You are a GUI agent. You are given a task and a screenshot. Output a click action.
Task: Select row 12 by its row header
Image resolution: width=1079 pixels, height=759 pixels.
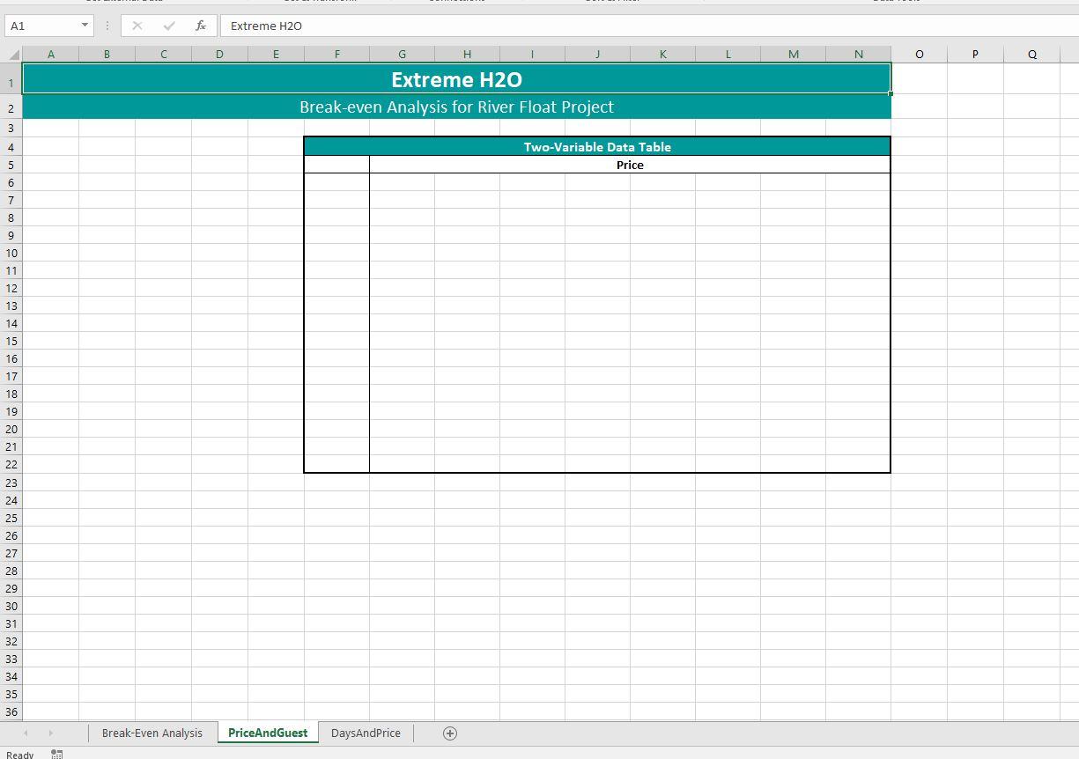tap(11, 288)
